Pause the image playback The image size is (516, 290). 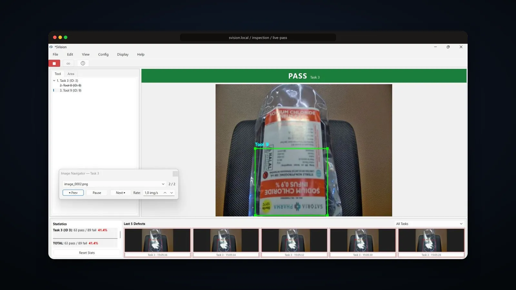coord(97,193)
